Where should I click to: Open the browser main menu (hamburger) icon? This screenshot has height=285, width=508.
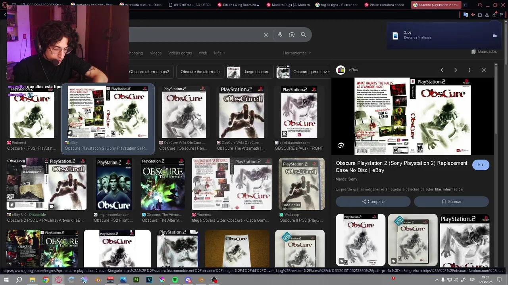point(502,15)
